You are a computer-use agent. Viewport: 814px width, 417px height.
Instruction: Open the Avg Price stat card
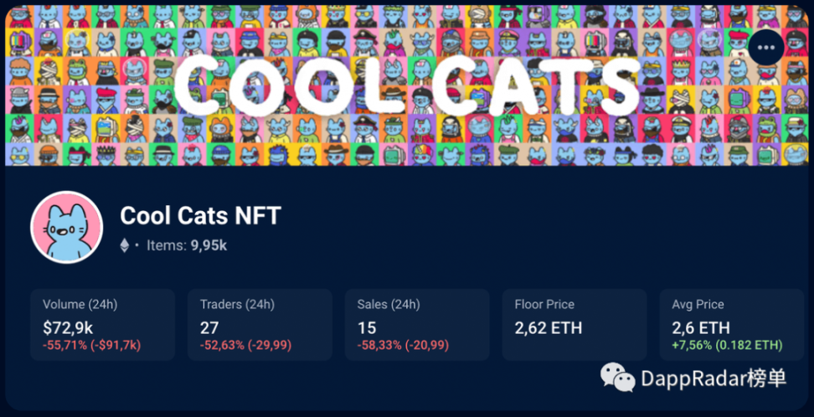pyautogui.click(x=731, y=325)
